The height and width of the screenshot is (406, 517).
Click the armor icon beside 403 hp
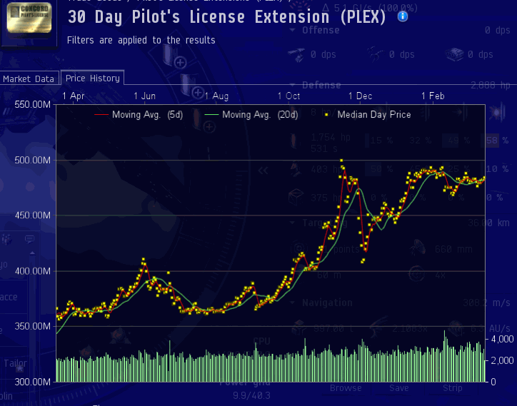[296, 169]
